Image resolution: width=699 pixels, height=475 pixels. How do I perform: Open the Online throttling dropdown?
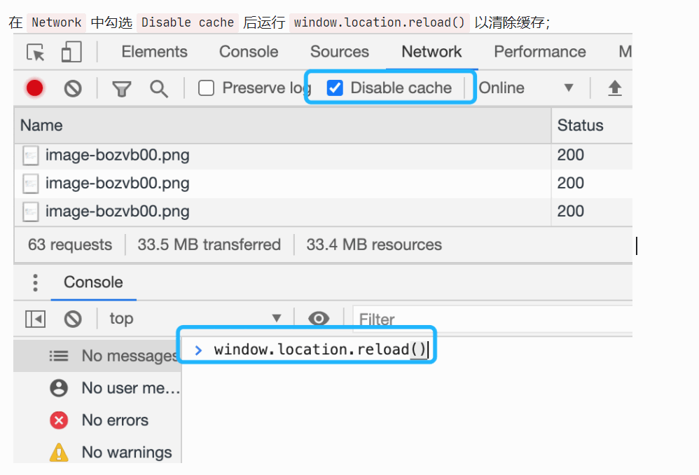526,88
